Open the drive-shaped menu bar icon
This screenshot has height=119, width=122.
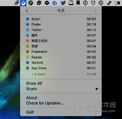[x=71, y=3]
